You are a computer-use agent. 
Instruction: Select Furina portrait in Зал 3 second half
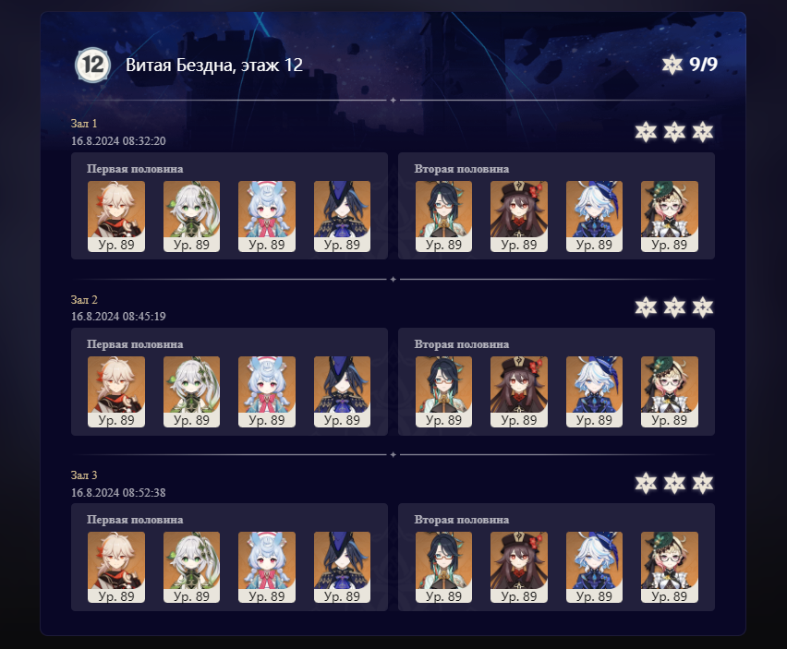click(594, 567)
